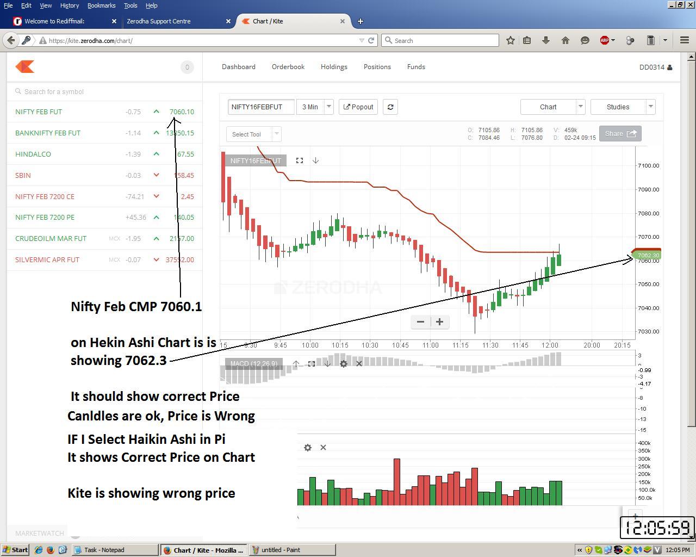Open volume study settings gear
Screen dimensions: 696x557
pyautogui.click(x=308, y=447)
